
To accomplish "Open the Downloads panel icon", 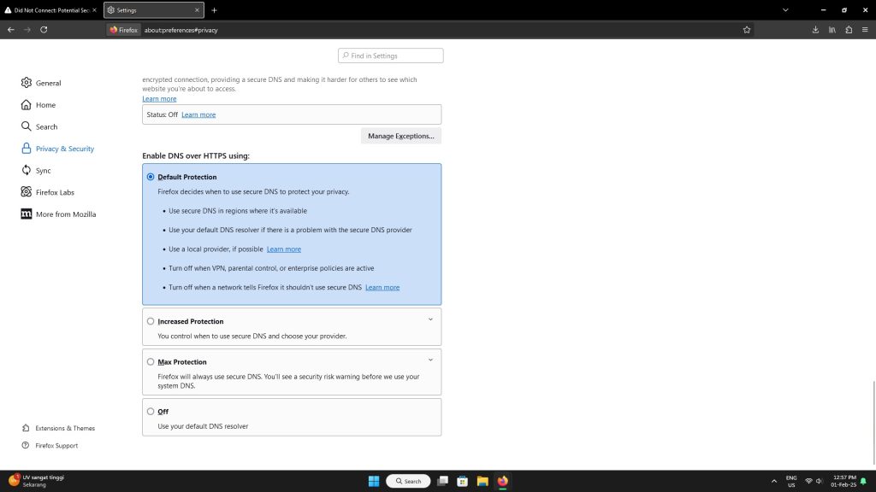I will (x=815, y=29).
